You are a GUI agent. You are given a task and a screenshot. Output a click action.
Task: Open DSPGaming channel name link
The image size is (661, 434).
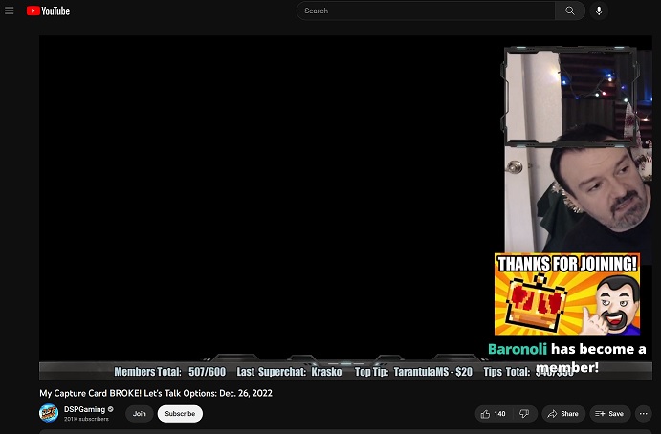coord(85,409)
